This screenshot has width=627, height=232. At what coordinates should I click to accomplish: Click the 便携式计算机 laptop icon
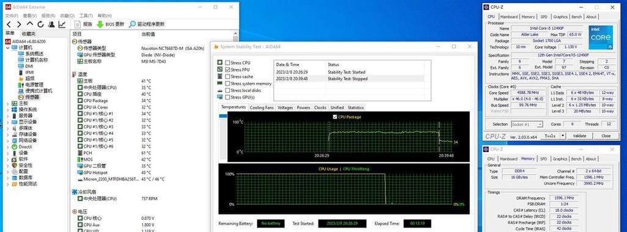coord(21,91)
